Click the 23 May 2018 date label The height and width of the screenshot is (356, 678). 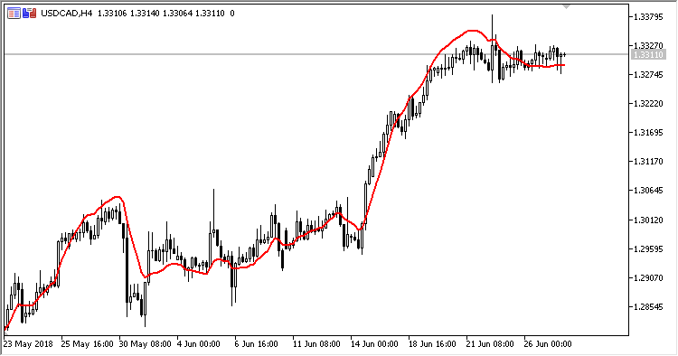(28, 344)
